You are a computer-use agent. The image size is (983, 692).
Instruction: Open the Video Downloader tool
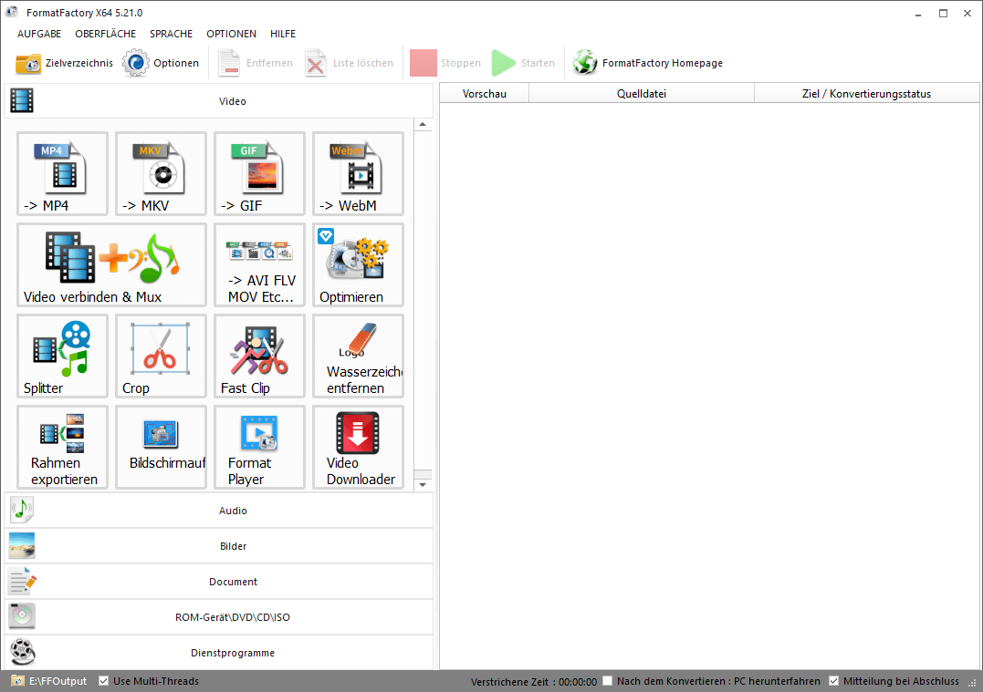click(358, 447)
